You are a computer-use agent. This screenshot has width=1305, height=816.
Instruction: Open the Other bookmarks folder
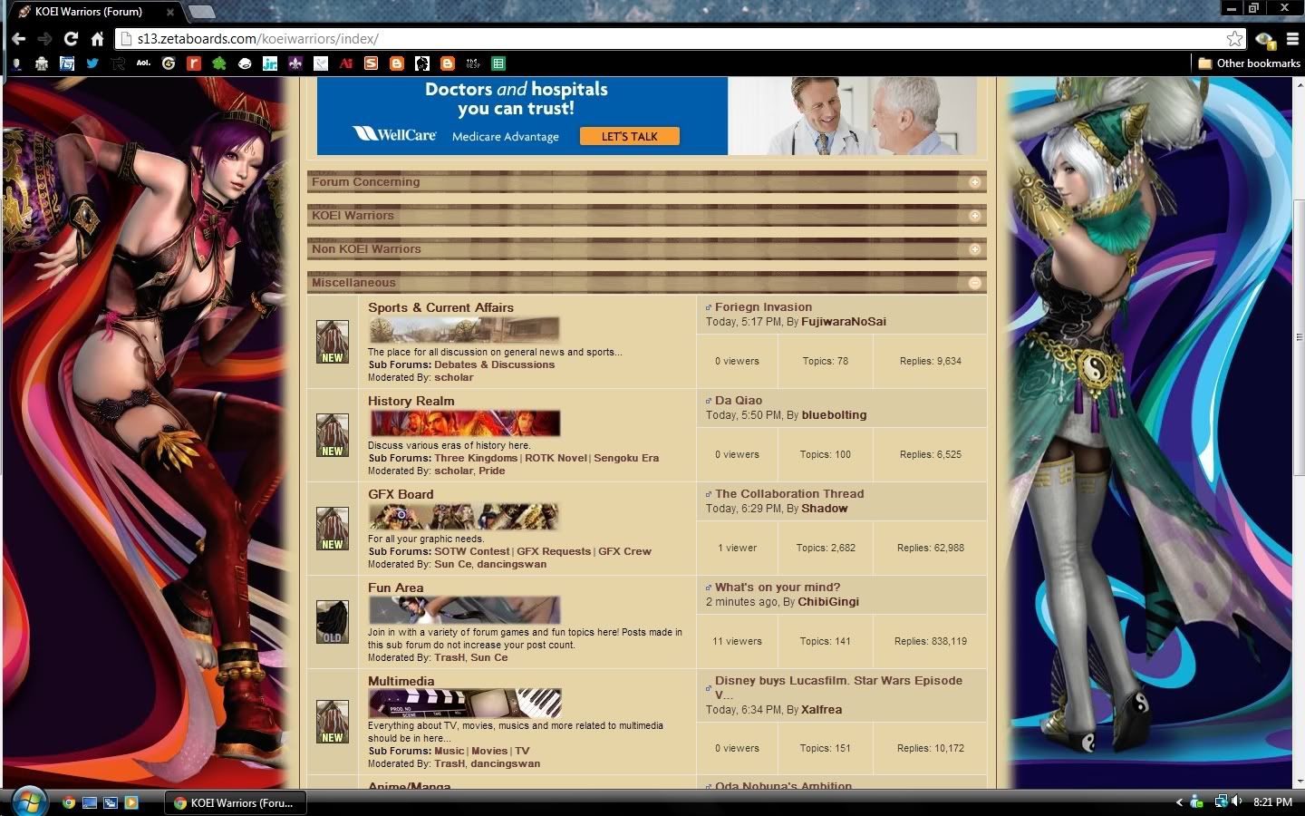pos(1248,63)
